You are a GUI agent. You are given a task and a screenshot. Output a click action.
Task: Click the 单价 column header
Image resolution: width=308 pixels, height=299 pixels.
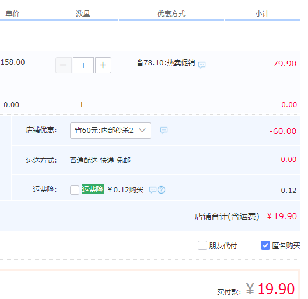pos(12,13)
